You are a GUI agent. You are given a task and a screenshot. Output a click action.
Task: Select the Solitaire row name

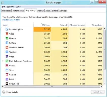pyautogui.click(x=13, y=43)
